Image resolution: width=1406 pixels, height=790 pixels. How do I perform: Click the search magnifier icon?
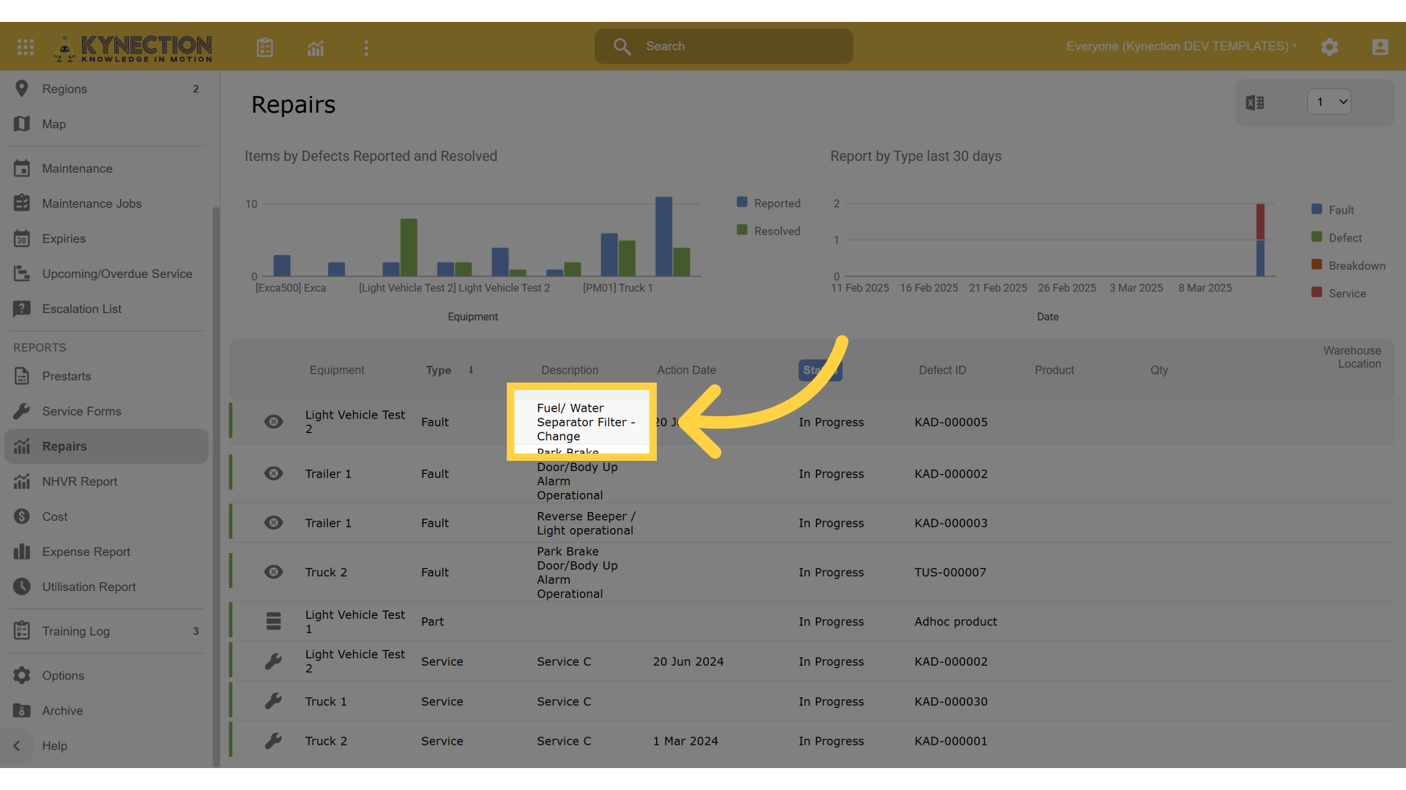tap(622, 46)
